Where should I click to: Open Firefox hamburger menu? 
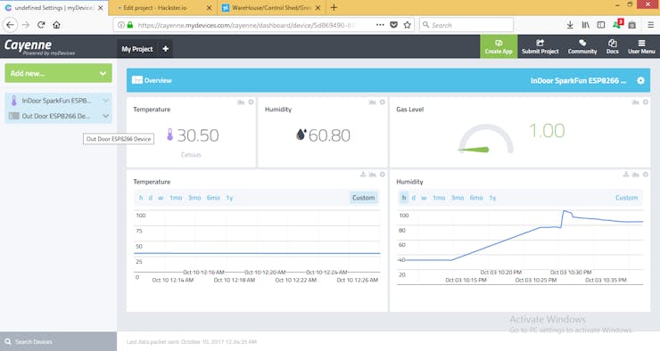pos(650,25)
